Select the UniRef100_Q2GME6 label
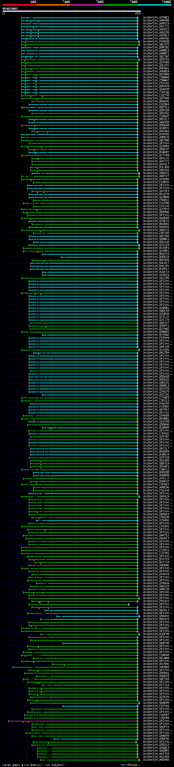This screenshot has width=174, height=767. click(x=156, y=146)
